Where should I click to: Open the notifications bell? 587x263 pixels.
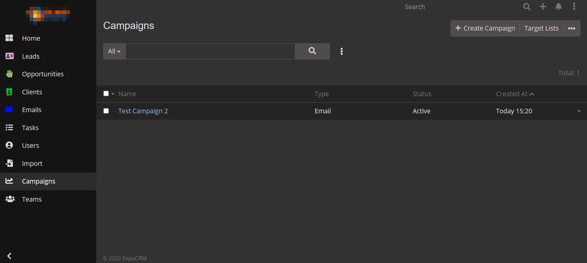559,7
